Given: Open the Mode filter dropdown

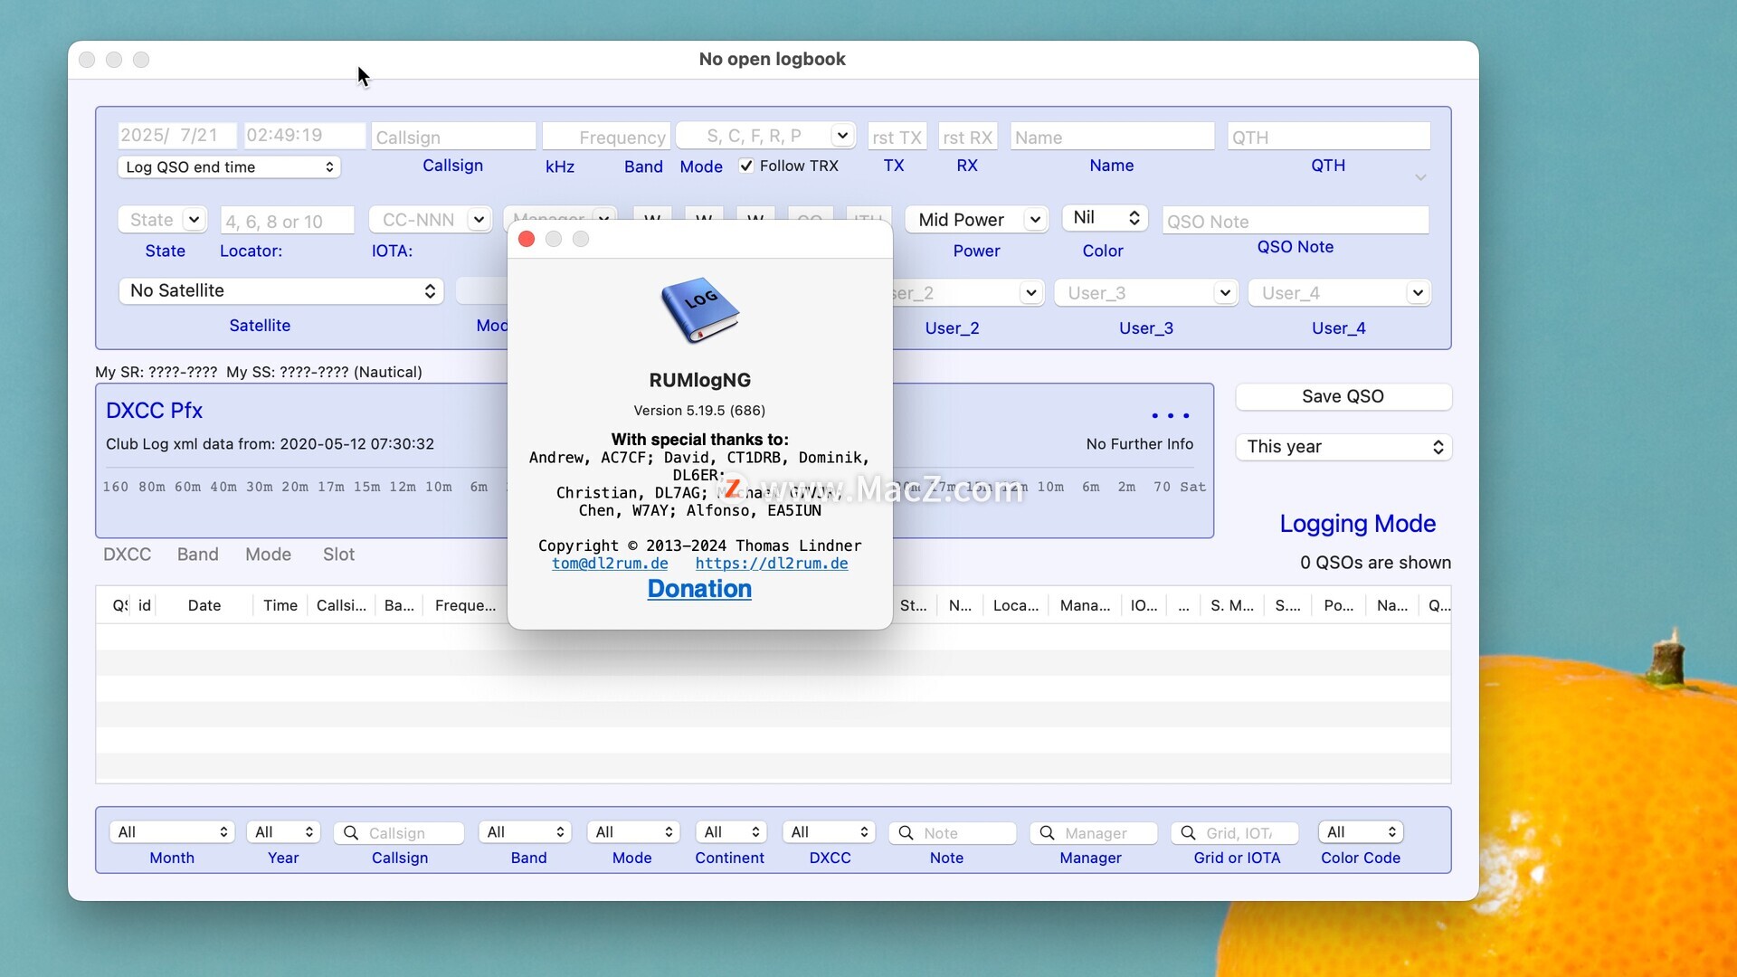Looking at the screenshot, I should click(x=633, y=832).
